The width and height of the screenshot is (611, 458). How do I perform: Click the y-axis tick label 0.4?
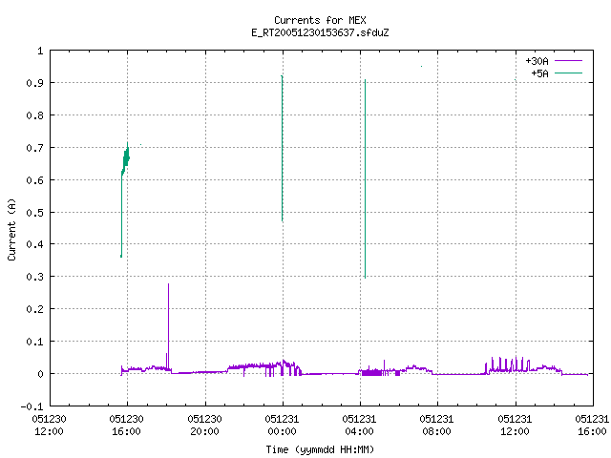[34, 244]
